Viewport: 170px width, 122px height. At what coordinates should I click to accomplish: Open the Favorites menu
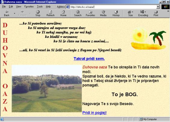[29, 7]
